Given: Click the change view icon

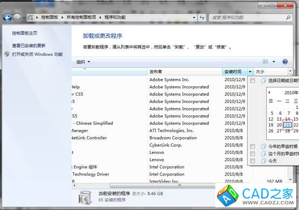Looking at the screenshot, I should (x=266, y=61).
